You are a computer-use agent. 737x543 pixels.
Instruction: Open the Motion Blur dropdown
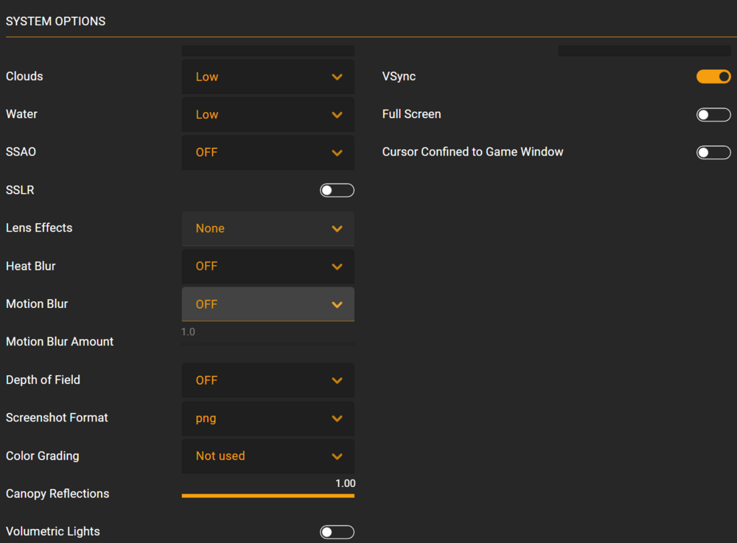[268, 304]
